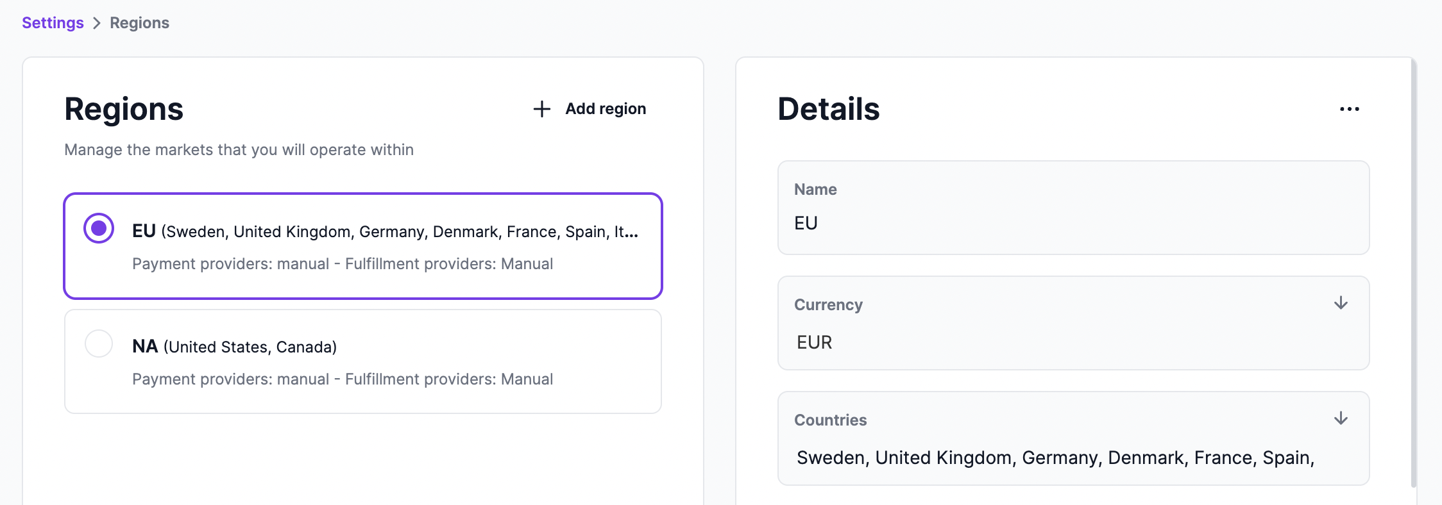The image size is (1442, 505).
Task: Click the arrow icon in the Currency box
Action: pos(1341,304)
